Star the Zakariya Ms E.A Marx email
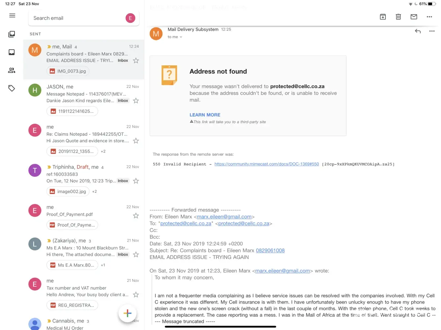This screenshot has width=441, height=330. pos(136,254)
